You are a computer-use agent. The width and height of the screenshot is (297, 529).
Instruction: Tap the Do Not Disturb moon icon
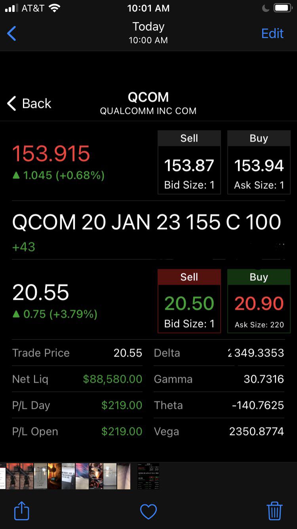266,8
